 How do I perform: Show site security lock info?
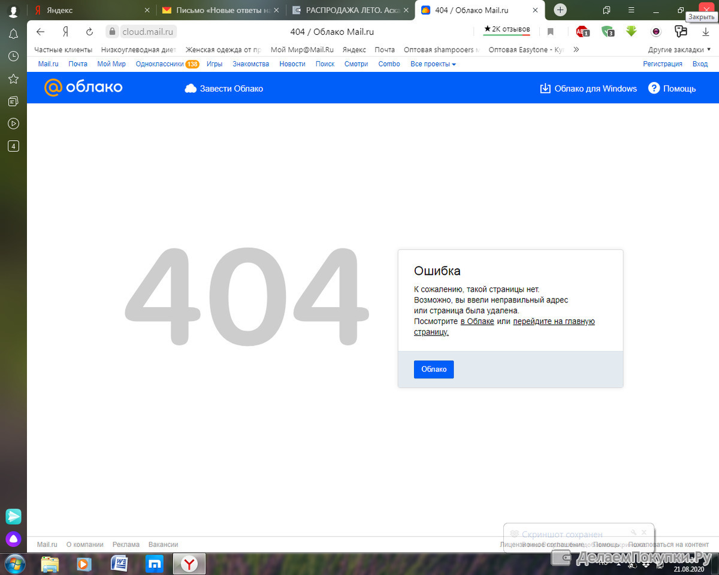click(x=111, y=32)
